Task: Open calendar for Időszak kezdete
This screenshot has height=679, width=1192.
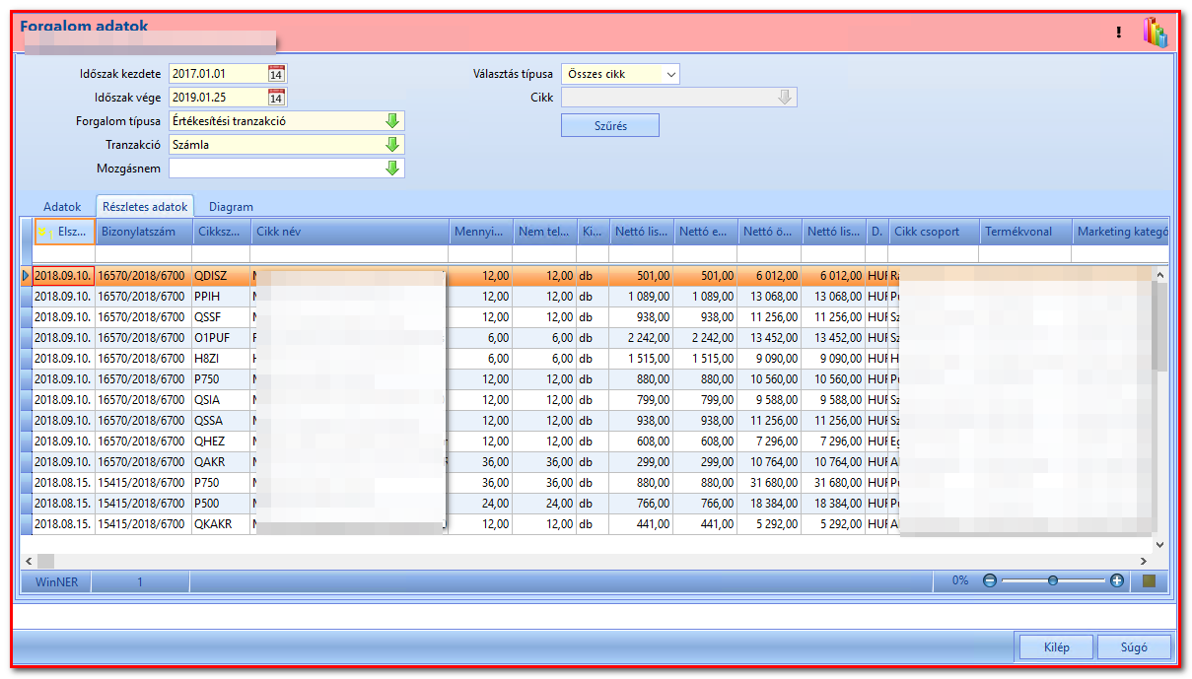Action: (276, 74)
